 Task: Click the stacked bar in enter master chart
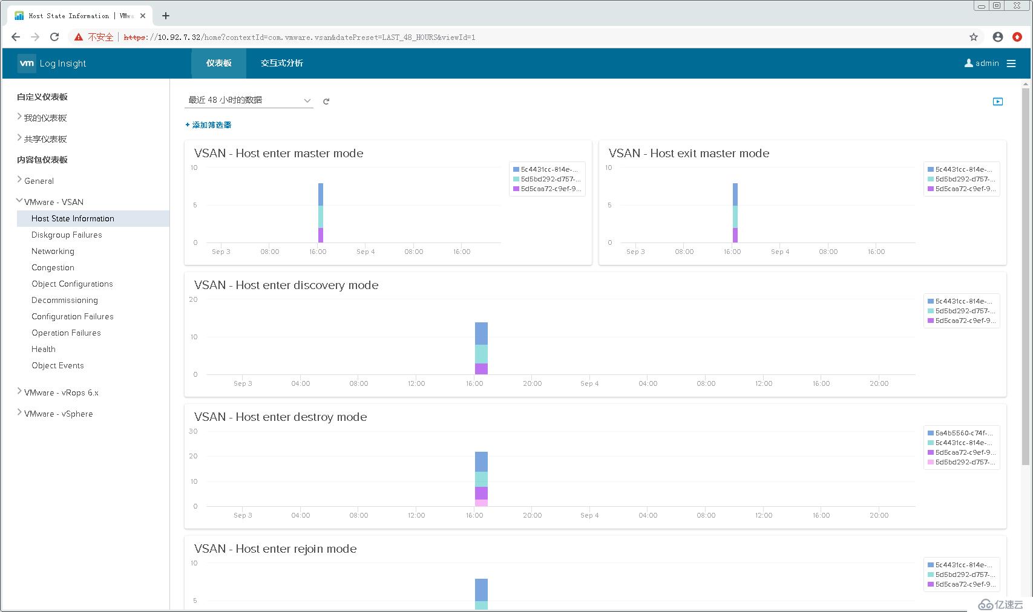[321, 213]
